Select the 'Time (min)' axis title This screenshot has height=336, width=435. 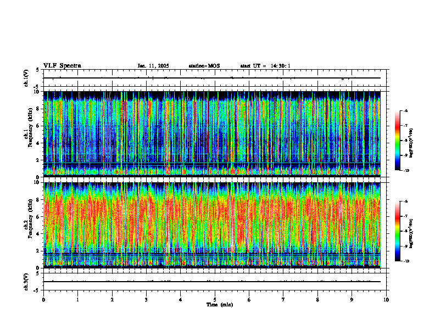(220, 305)
